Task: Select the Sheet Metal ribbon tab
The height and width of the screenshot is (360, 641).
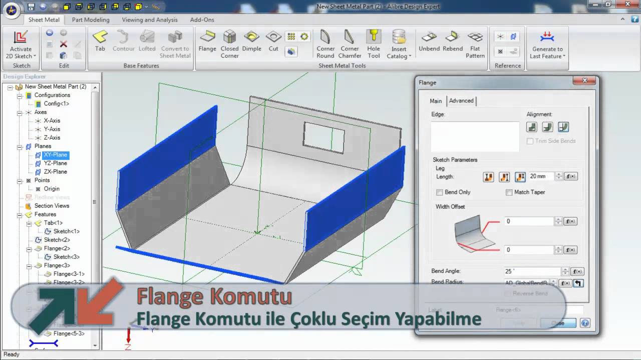Action: (44, 19)
